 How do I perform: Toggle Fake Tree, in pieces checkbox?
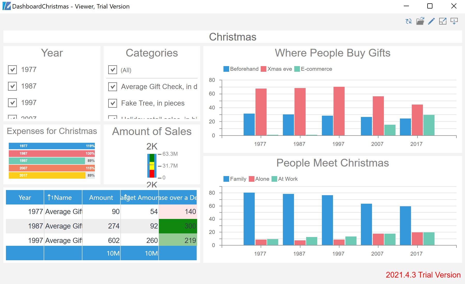click(113, 103)
